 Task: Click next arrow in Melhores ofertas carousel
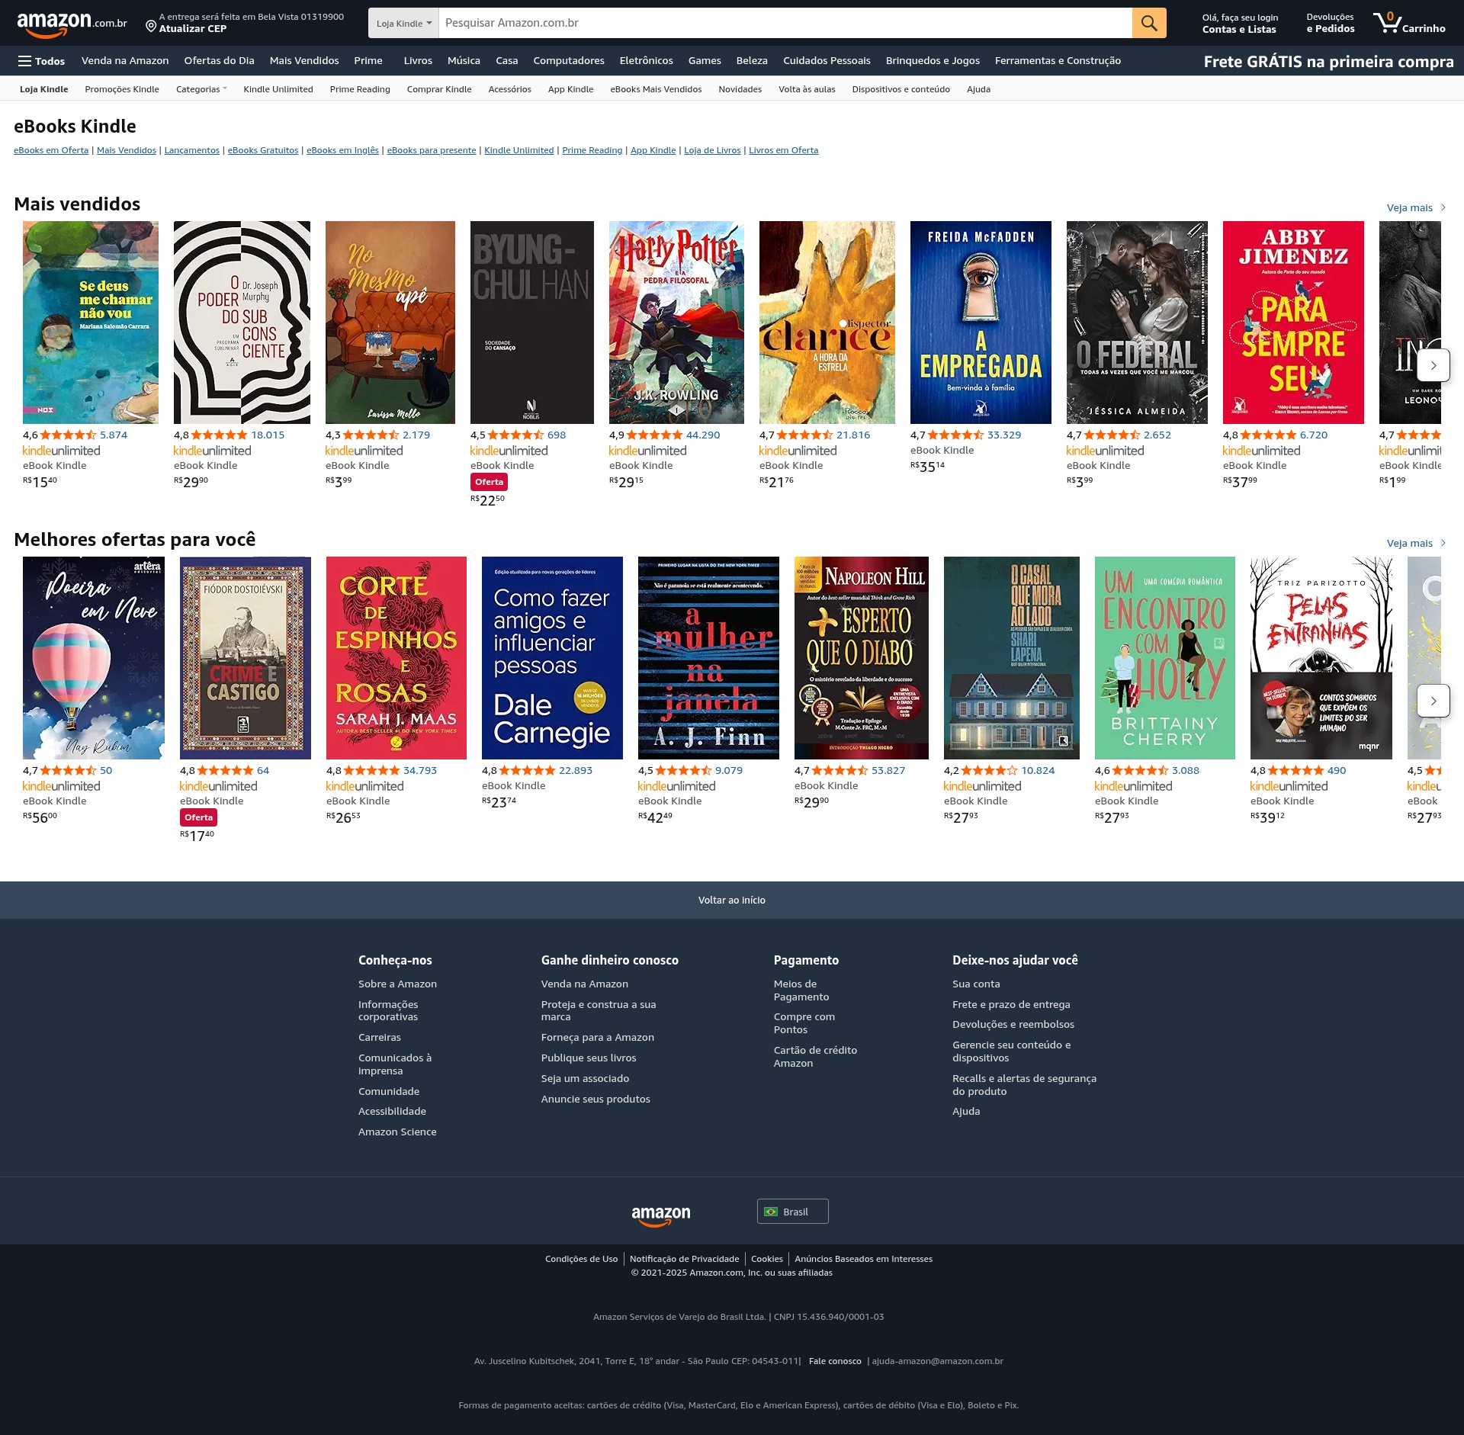coord(1433,701)
